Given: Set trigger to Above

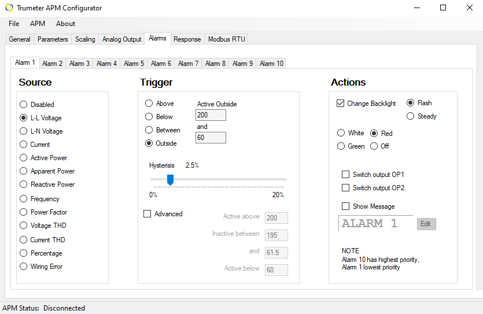Looking at the screenshot, I should click(x=160, y=104).
